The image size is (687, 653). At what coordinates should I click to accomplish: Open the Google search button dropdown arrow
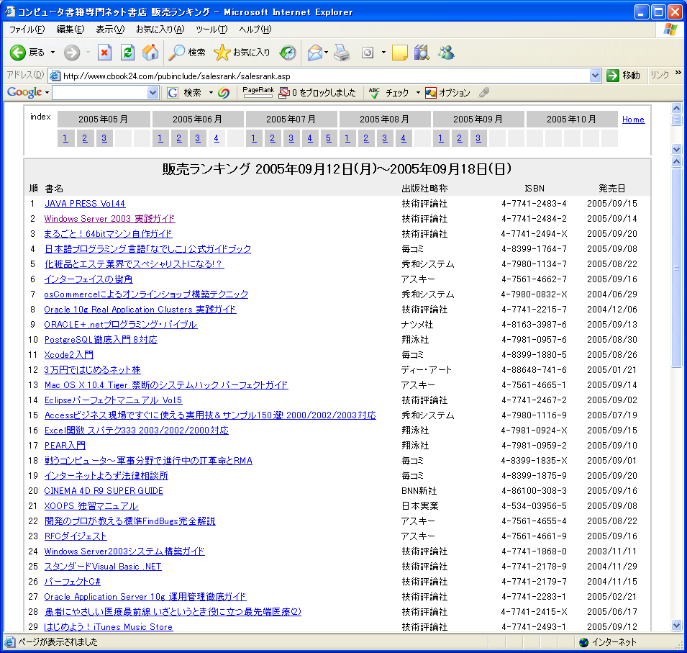coord(211,93)
